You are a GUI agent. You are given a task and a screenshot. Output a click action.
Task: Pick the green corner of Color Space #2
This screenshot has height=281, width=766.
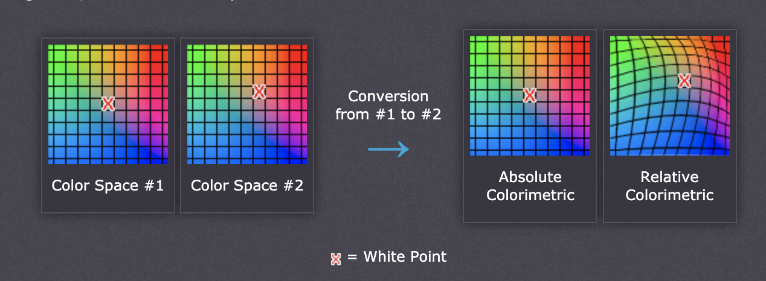click(x=195, y=52)
